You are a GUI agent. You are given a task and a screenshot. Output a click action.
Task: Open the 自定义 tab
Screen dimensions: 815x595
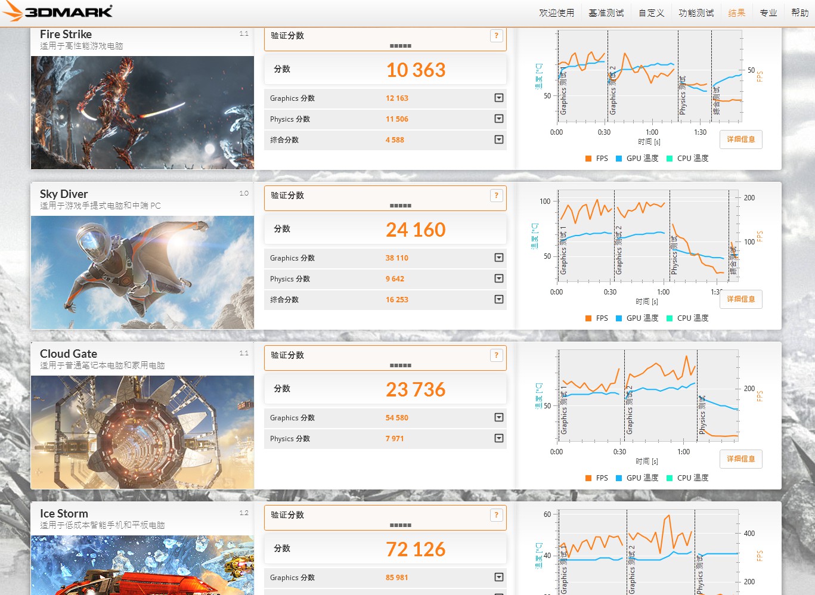click(651, 13)
